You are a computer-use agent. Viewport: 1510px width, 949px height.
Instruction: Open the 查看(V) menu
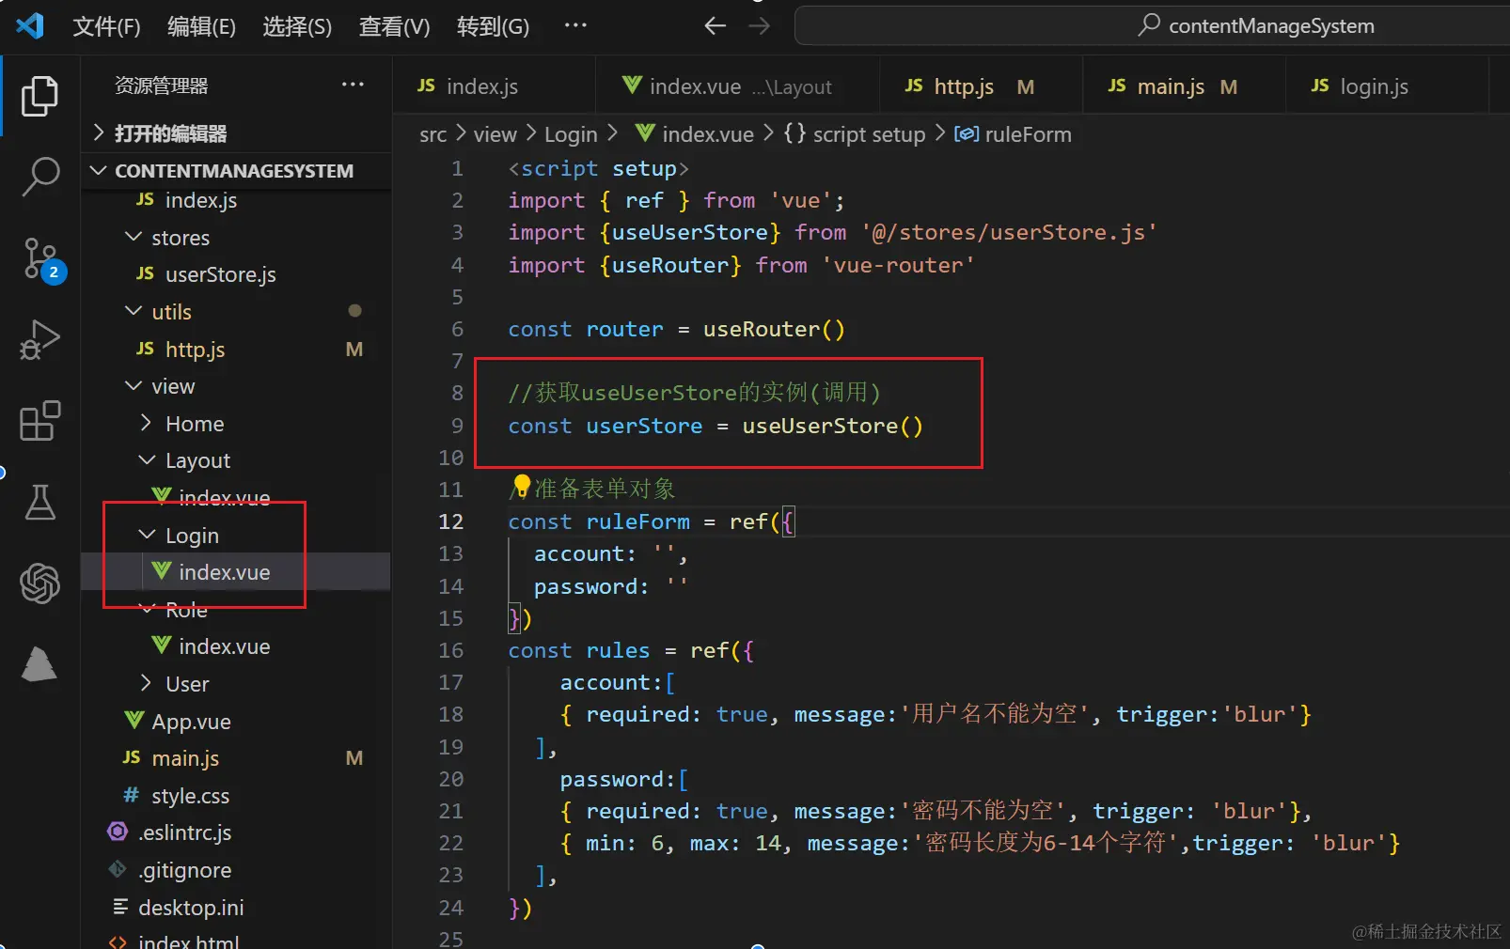coord(394,26)
